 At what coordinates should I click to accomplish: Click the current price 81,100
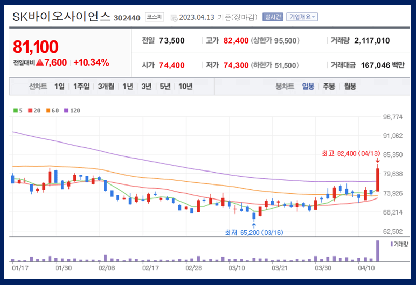click(36, 47)
